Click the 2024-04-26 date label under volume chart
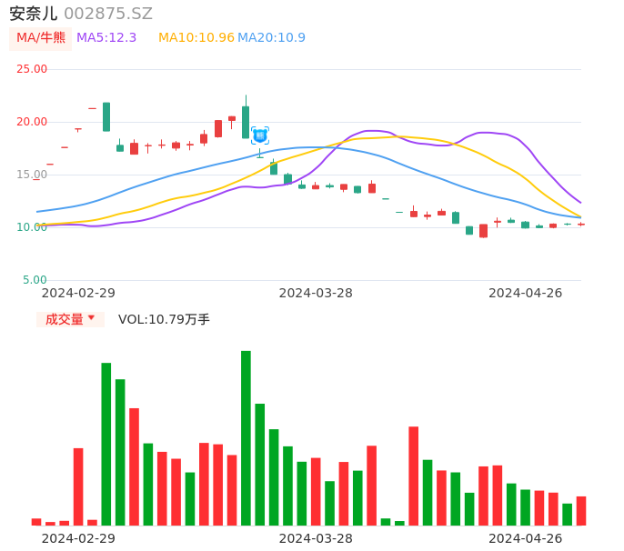624x551 pixels. [525, 538]
